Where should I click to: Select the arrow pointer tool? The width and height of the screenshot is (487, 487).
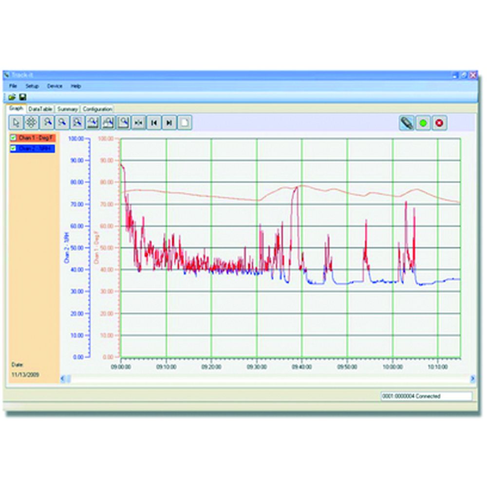click(16, 123)
